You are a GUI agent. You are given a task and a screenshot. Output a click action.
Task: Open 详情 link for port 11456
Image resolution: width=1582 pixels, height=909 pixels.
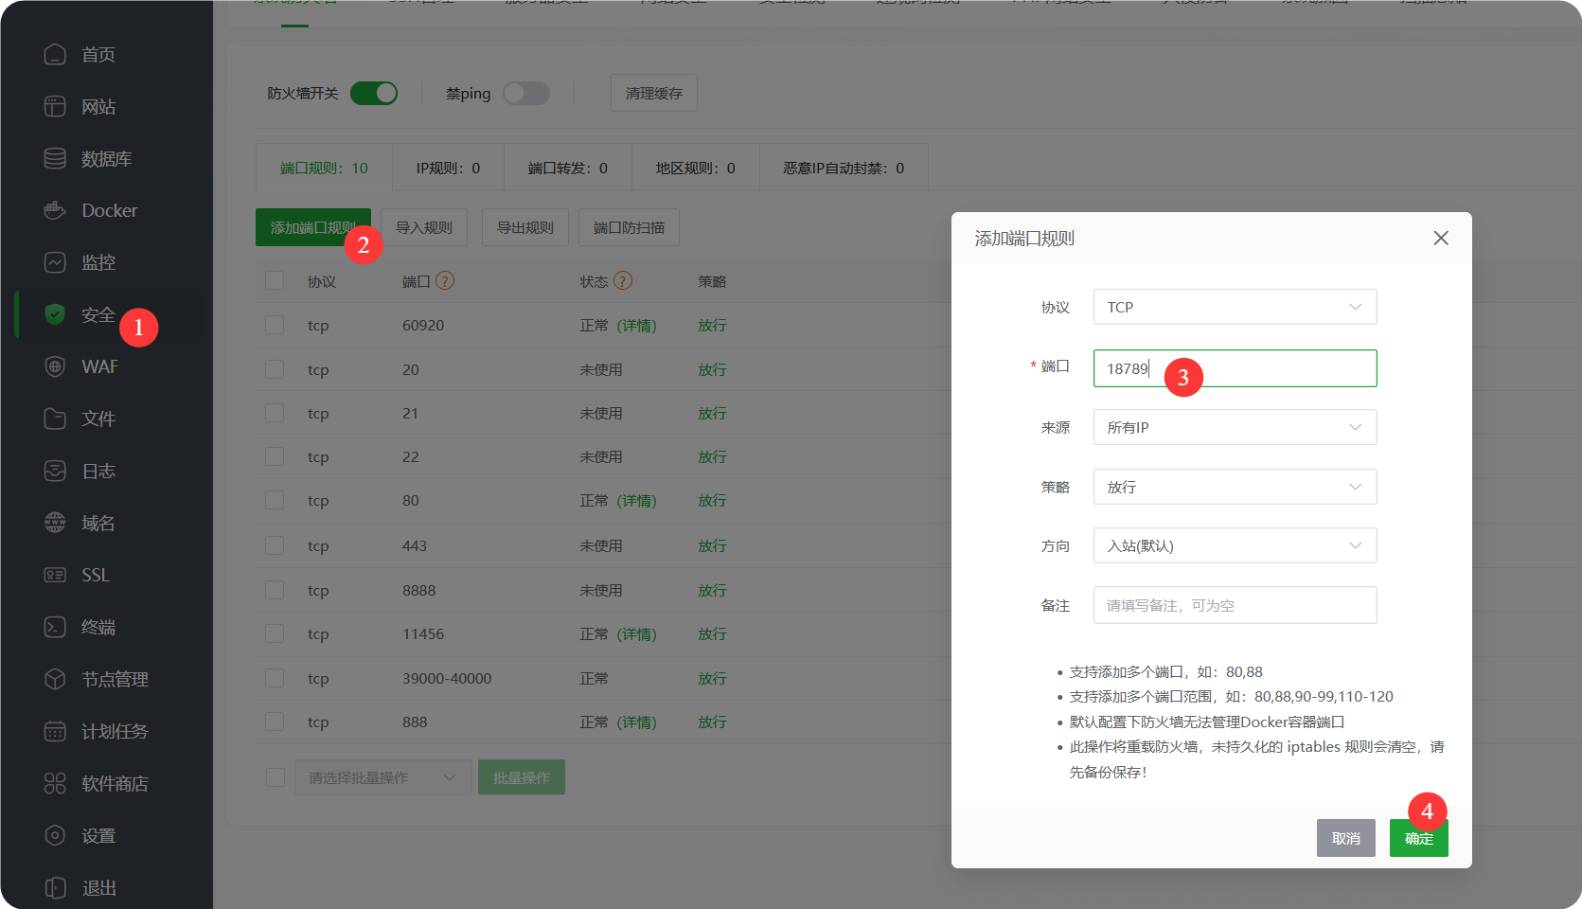click(x=637, y=633)
